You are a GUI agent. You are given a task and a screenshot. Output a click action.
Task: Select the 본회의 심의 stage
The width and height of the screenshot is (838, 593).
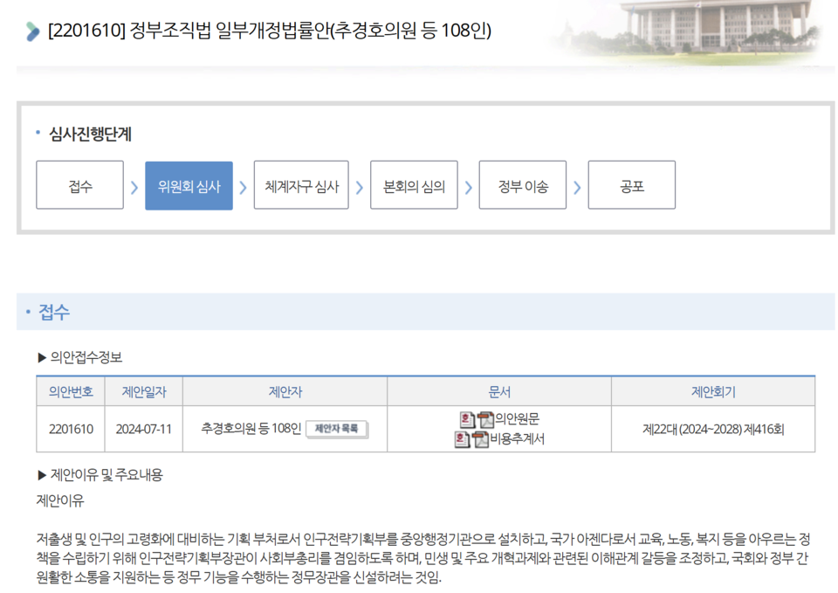pos(414,184)
